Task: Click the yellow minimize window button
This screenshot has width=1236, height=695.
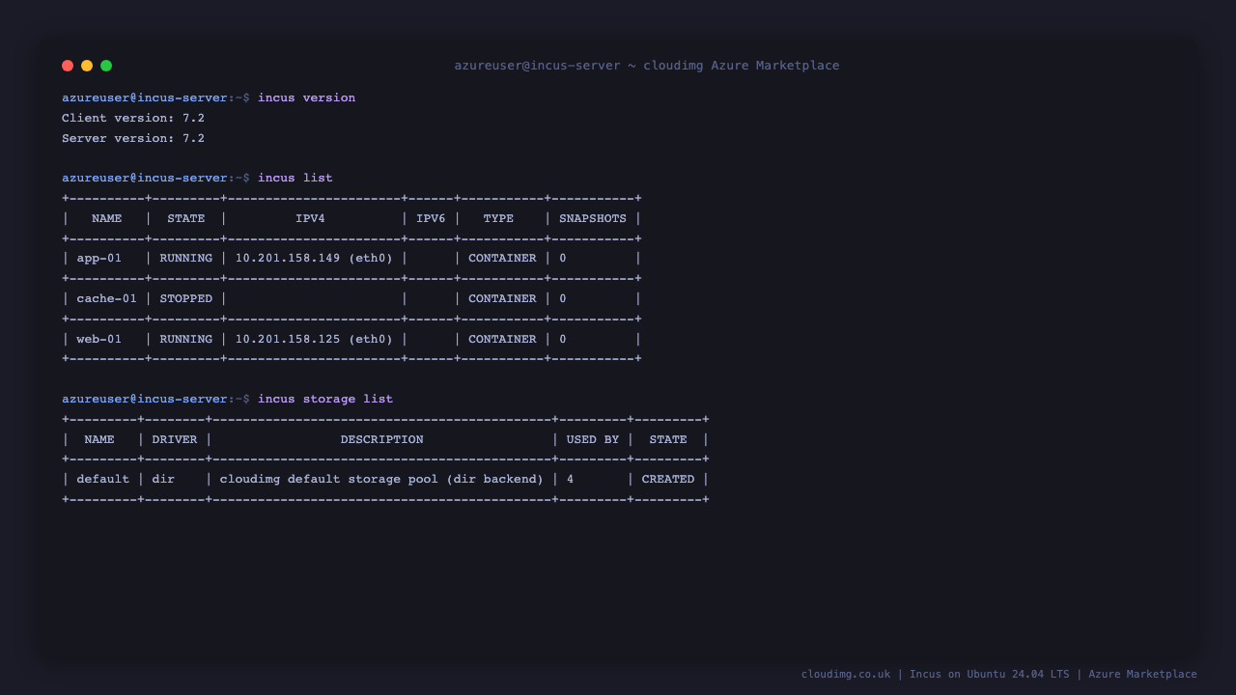Action: click(87, 66)
